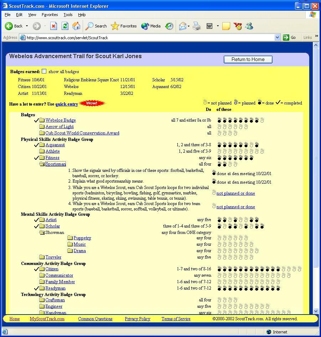Open the Help menu
The height and width of the screenshot is (337, 321).
click(x=82, y=15)
